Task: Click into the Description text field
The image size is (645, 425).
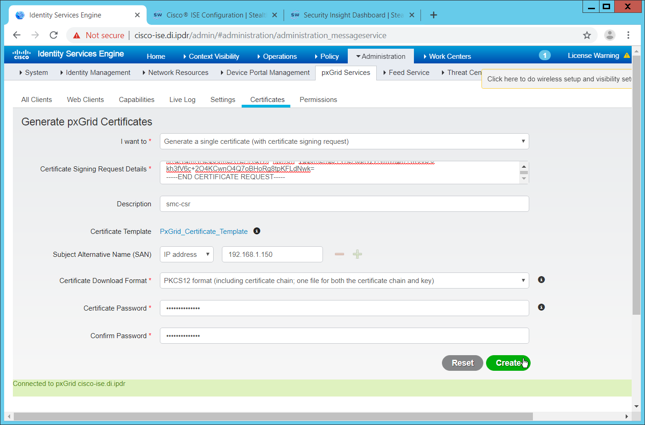Action: point(344,204)
